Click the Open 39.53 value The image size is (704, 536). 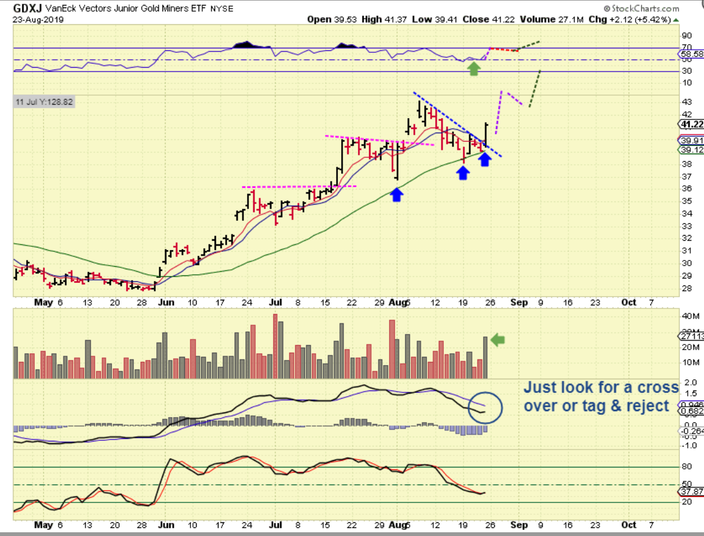point(332,19)
